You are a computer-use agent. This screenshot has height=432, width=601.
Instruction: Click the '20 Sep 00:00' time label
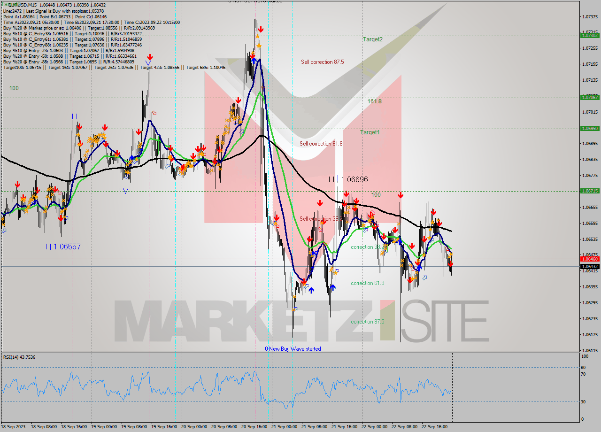193,427
